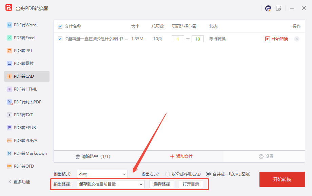Click the file name C盘容量一直在减少是什么原因?
The width and height of the screenshot is (312, 196).
point(97,39)
